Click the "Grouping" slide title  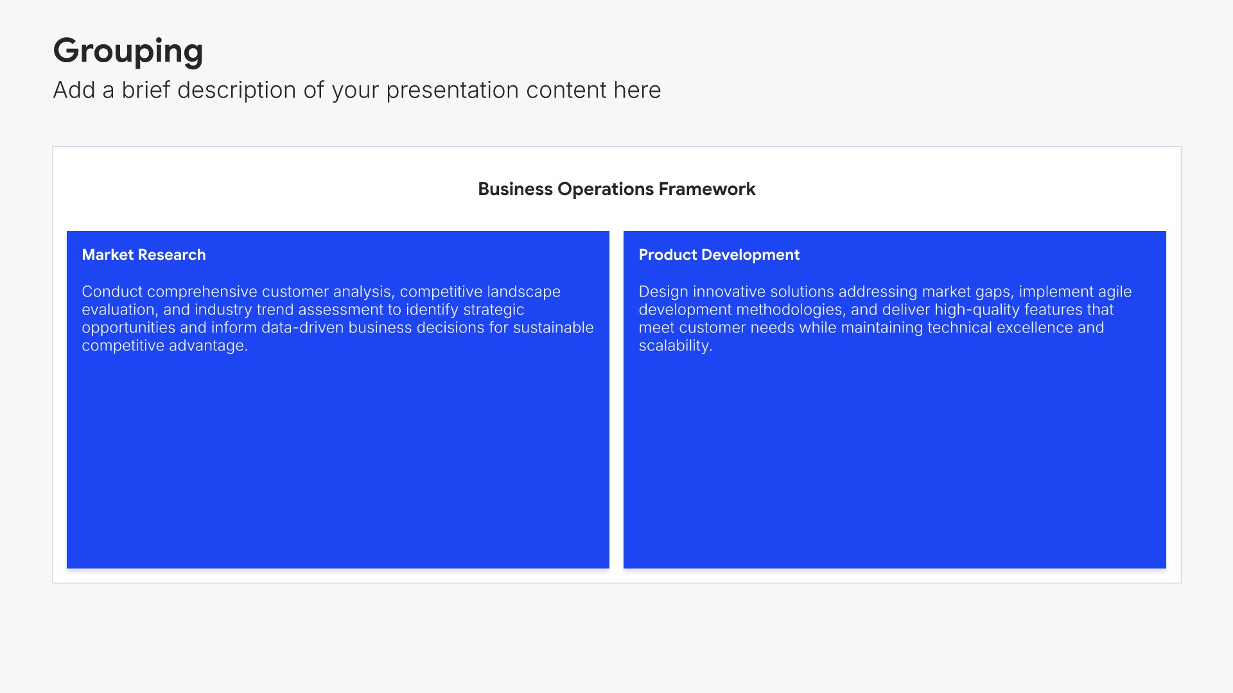[x=128, y=51]
